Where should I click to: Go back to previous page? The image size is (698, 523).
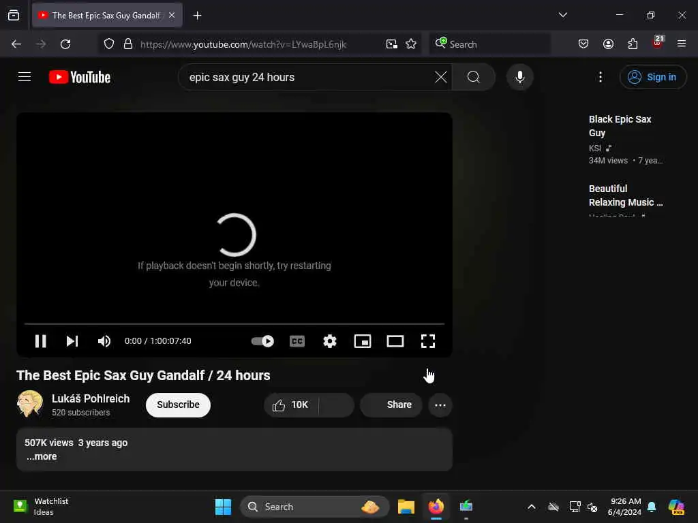pyautogui.click(x=16, y=44)
